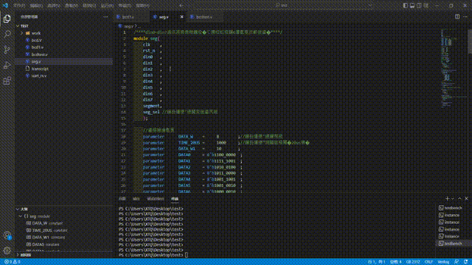
Task: Open the File menu
Action: [x=19, y=5]
